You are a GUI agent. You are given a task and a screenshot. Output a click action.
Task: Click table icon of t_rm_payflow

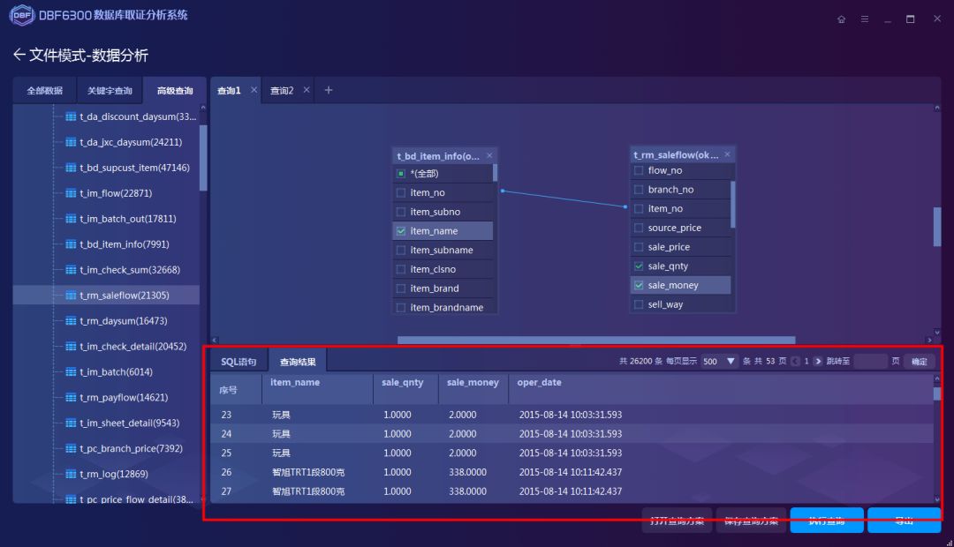point(72,398)
